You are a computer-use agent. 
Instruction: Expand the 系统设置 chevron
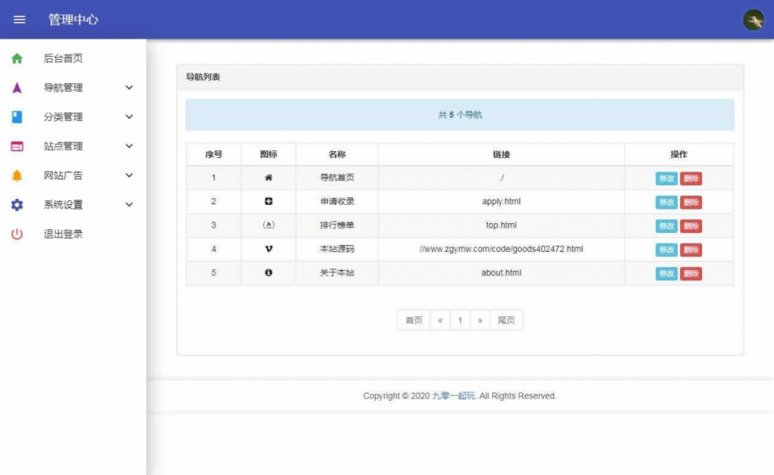tap(128, 204)
